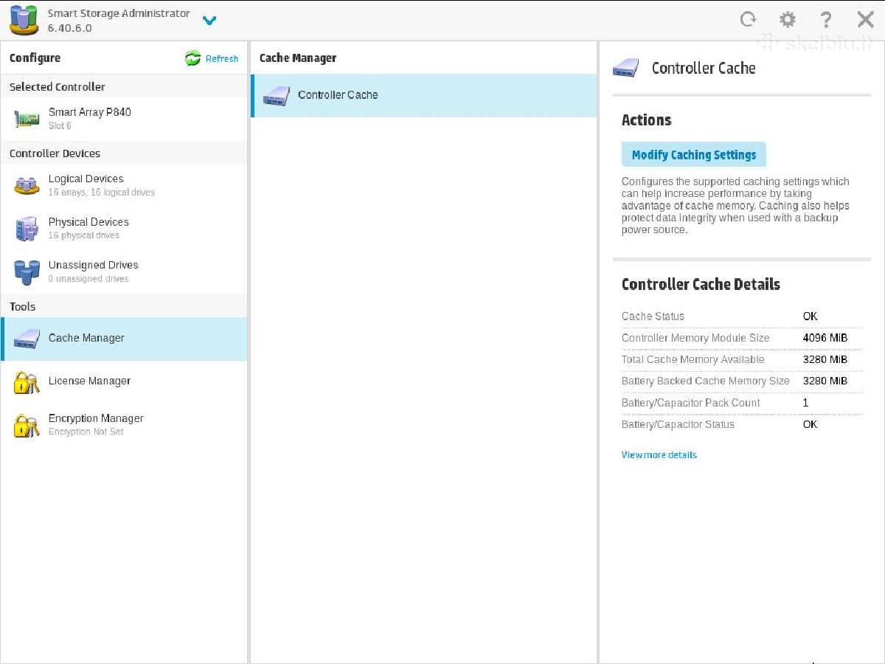885x664 pixels.
Task: Open Encryption Manager tool
Action: (124, 424)
